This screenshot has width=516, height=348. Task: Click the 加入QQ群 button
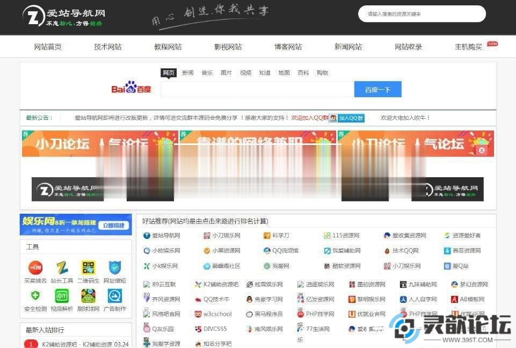tap(347, 118)
